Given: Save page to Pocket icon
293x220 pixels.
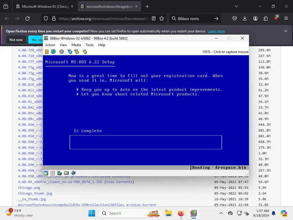Looking at the screenshot, I should click(235, 19).
